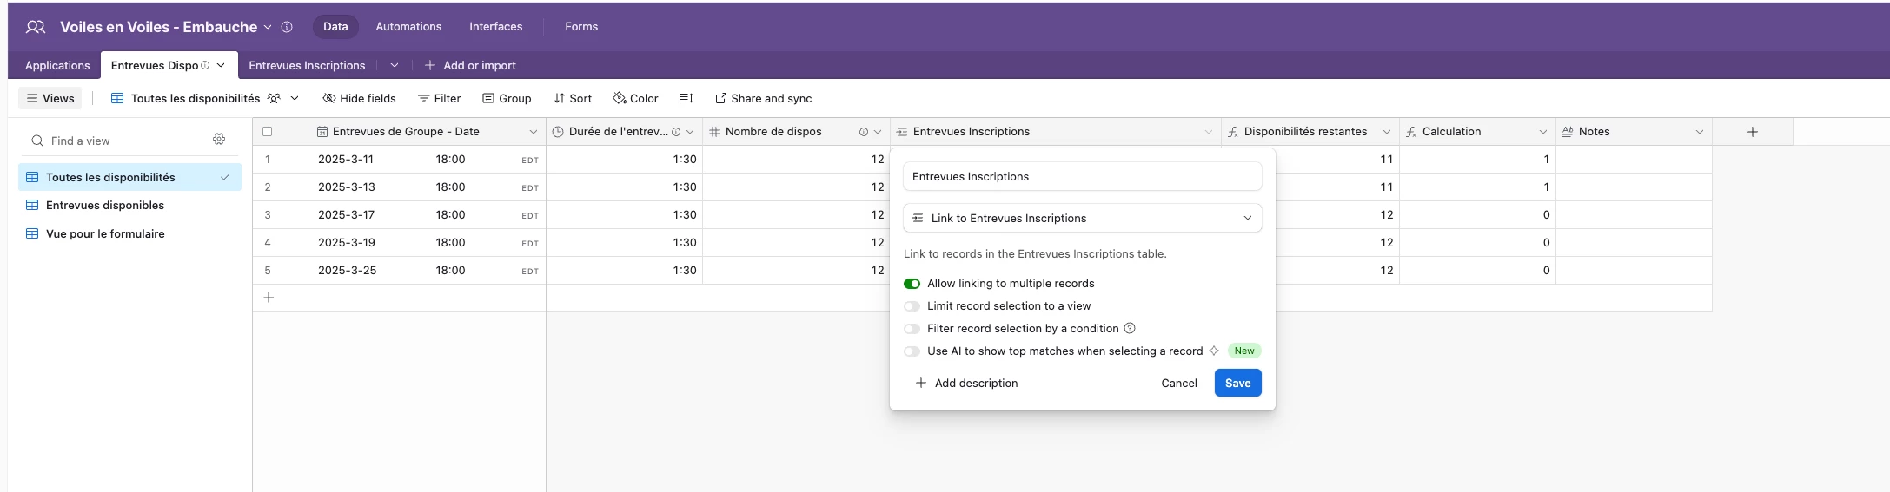Click the Save button
This screenshot has height=492, width=1890.
coord(1237,383)
